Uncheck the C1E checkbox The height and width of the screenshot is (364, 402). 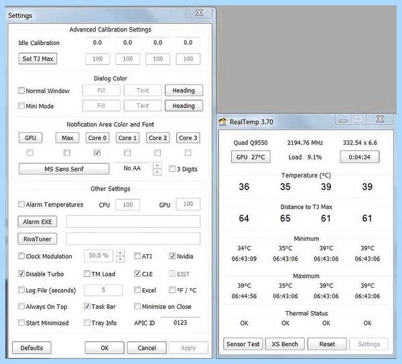(137, 274)
